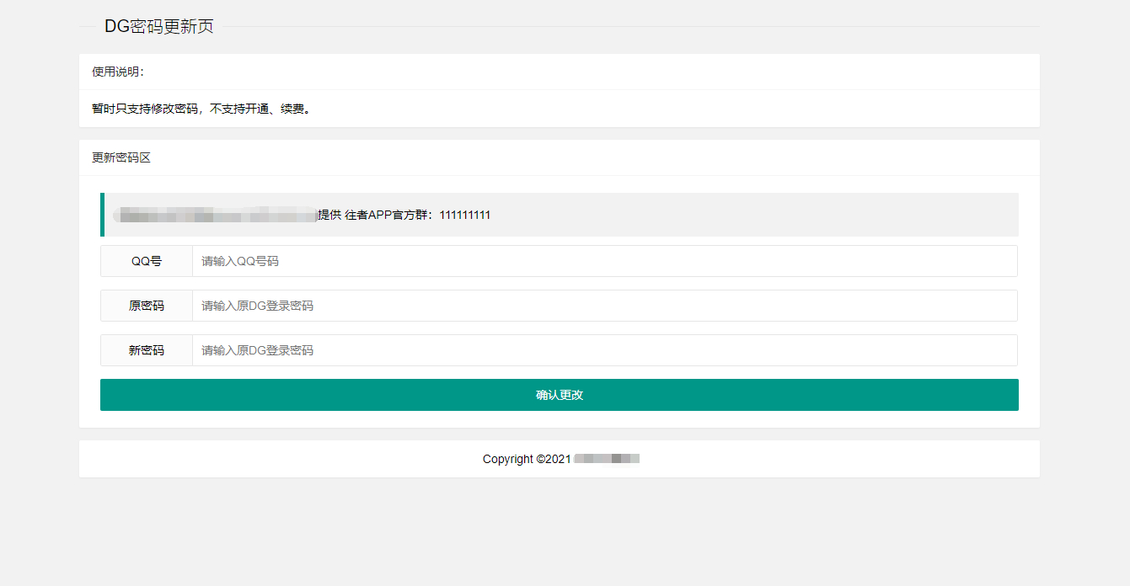Click the QQ号 input field

pyautogui.click(x=506, y=261)
